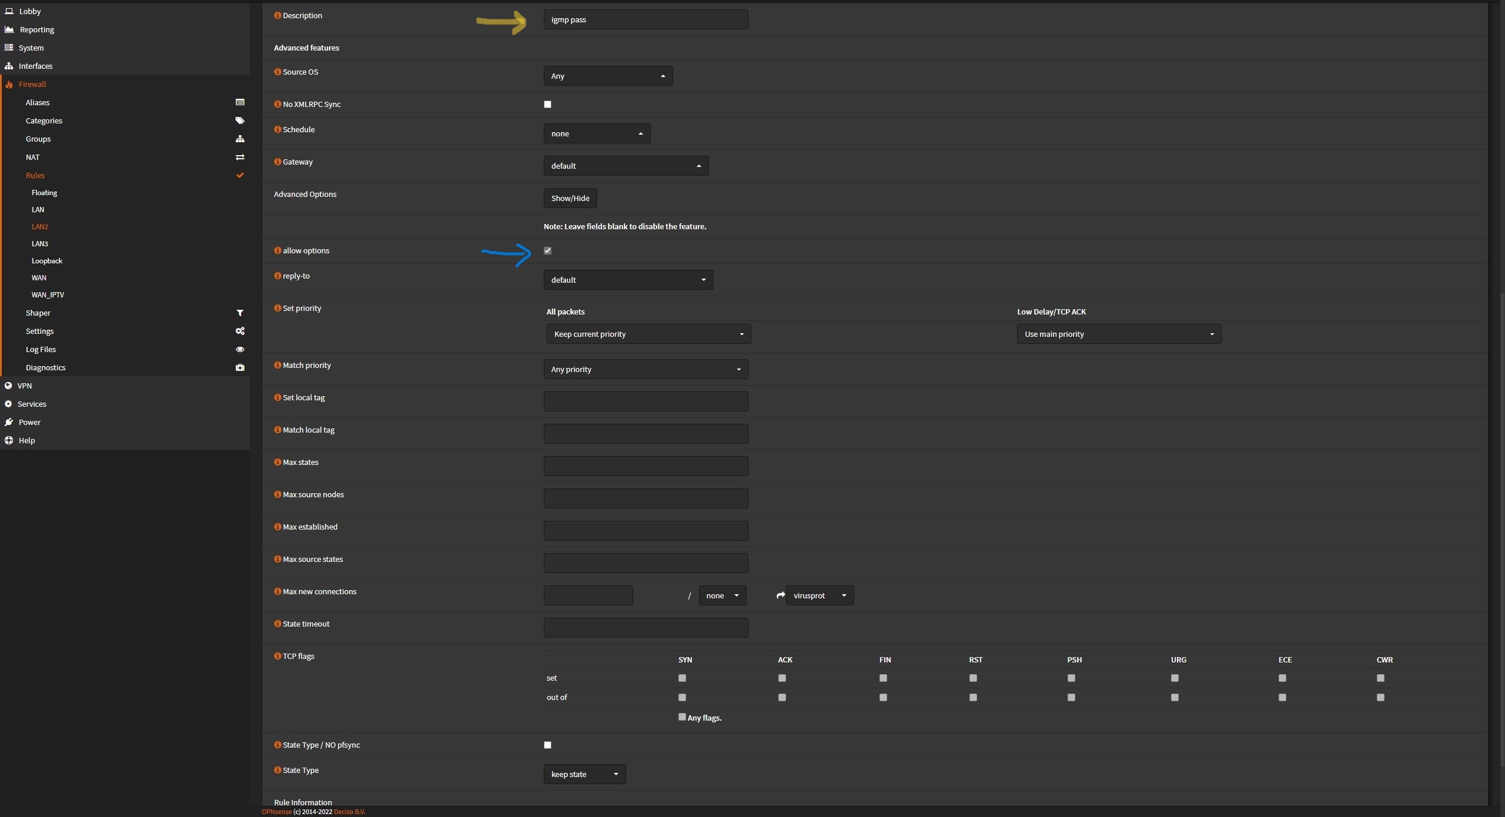This screenshot has height=817, width=1505.
Task: Click the NAT arrows icon
Action: point(240,157)
